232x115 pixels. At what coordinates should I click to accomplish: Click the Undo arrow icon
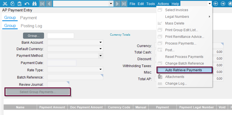pos(27,4)
